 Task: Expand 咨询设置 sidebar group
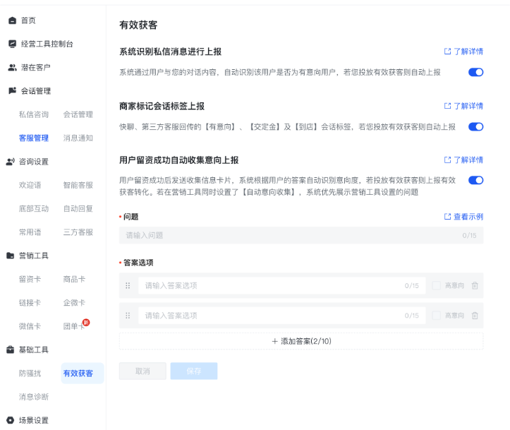[x=34, y=162]
